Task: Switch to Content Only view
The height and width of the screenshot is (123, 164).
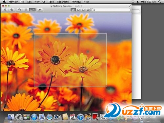Action: (73, 10)
